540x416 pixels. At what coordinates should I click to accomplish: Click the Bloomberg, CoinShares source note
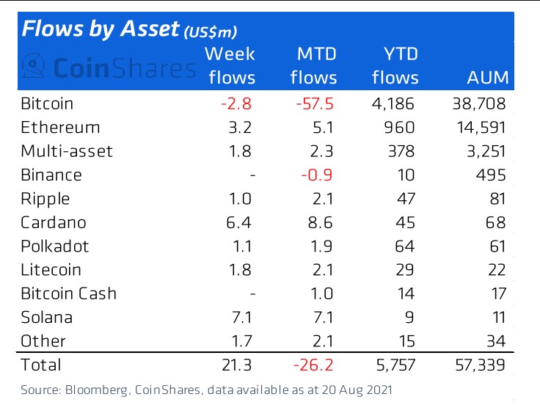[207, 390]
